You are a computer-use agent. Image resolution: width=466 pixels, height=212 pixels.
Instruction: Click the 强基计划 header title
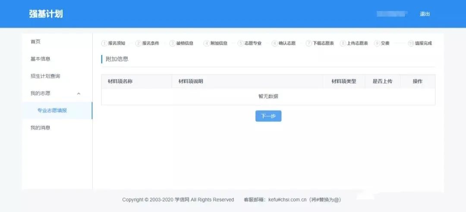coord(46,14)
